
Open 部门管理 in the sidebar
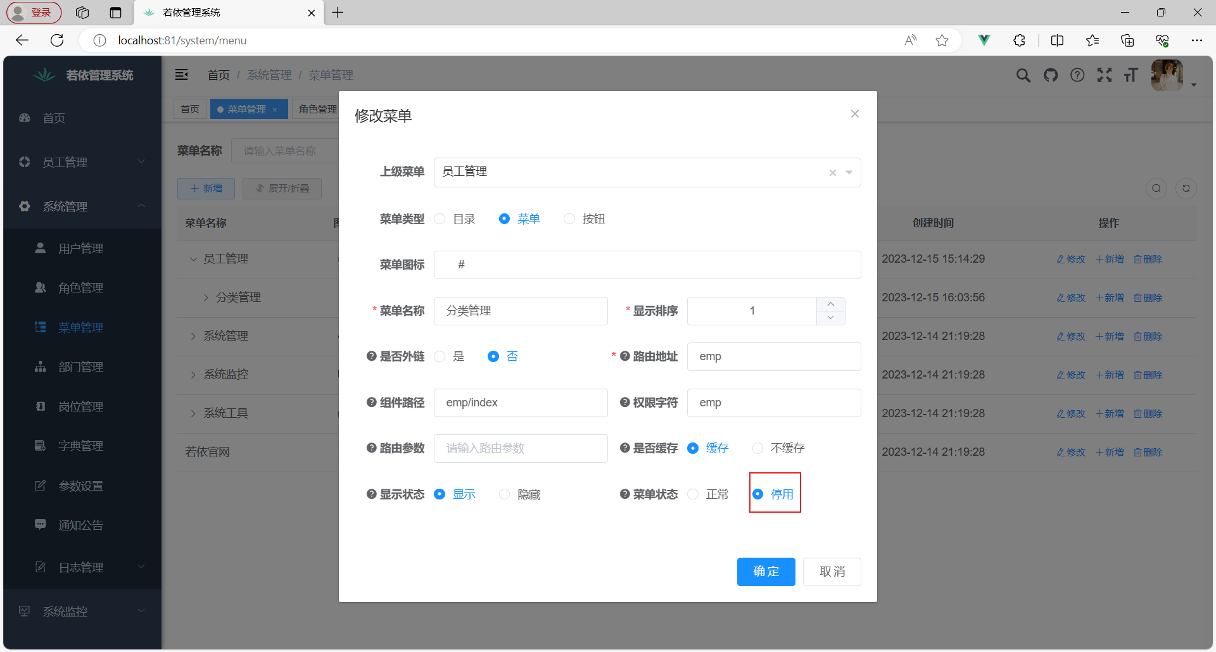(x=82, y=367)
